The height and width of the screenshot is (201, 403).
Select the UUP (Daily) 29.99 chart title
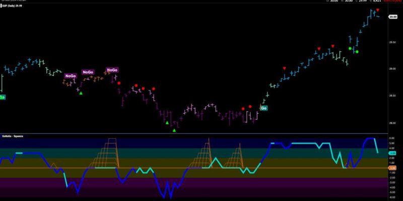(x=11, y=6)
